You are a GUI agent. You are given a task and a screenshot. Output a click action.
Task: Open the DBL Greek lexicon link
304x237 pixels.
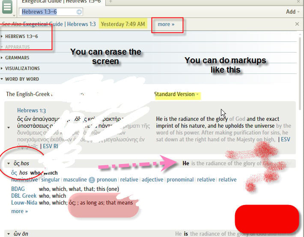[x=24, y=196]
